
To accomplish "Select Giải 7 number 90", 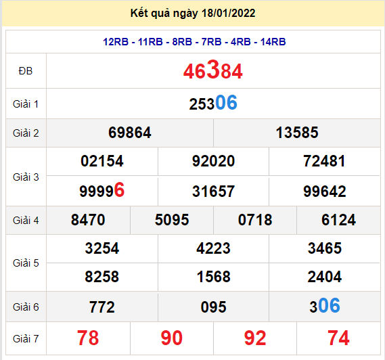I will [172, 338].
